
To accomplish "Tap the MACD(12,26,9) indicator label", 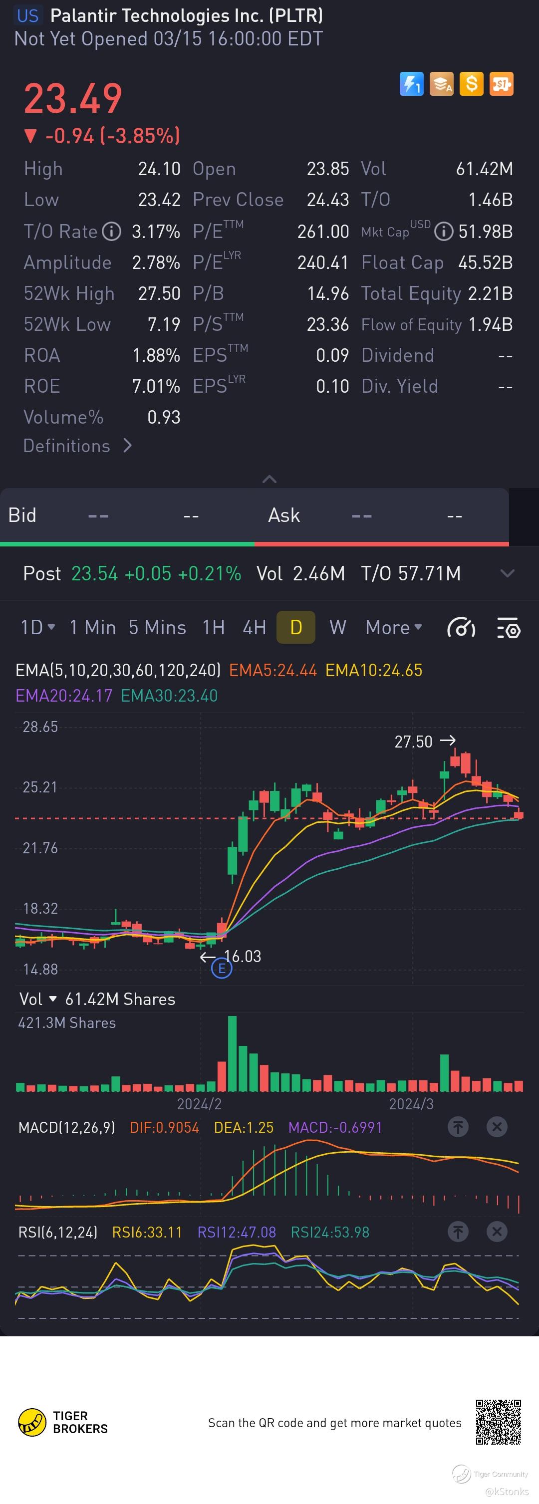I will coord(66,1127).
